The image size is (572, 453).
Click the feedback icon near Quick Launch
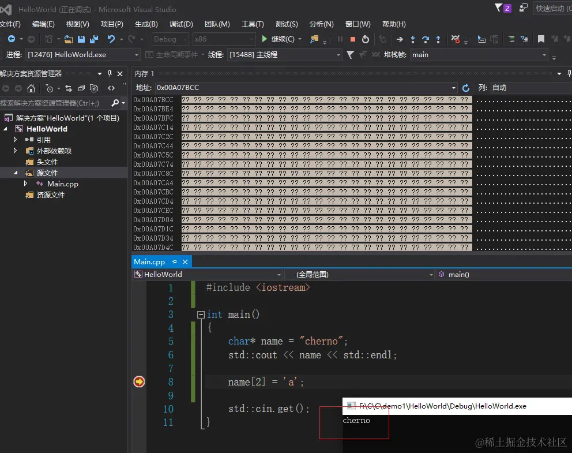[x=523, y=8]
